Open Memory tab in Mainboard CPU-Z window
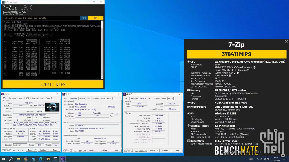 tap(82, 98)
